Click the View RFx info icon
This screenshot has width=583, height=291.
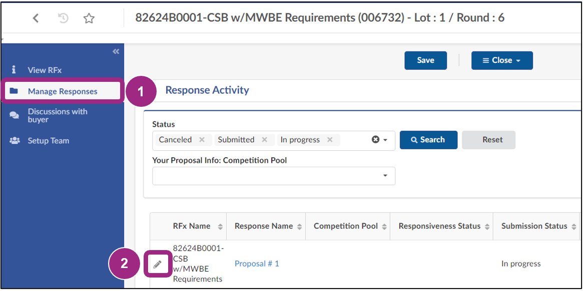[14, 70]
